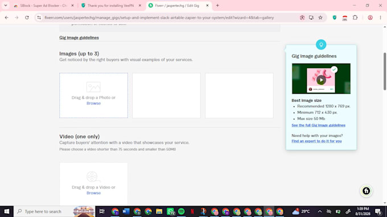This screenshot has width=387, height=217.
Task: Browse for a photo to upload
Action: [x=93, y=103]
